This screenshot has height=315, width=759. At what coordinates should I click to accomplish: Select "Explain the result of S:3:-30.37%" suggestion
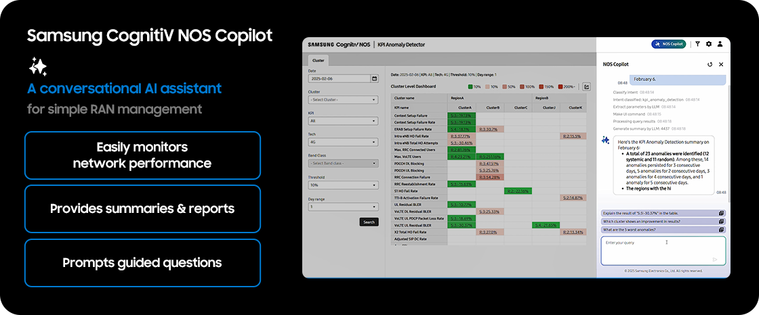pyautogui.click(x=663, y=213)
